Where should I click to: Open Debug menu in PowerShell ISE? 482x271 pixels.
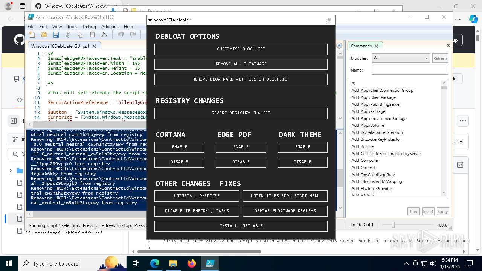pos(89,27)
